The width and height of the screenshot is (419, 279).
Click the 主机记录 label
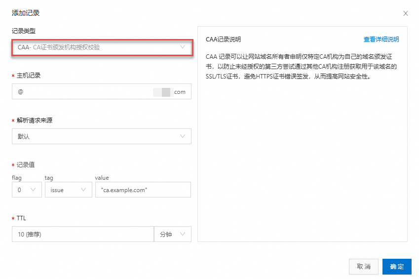[x=29, y=76]
